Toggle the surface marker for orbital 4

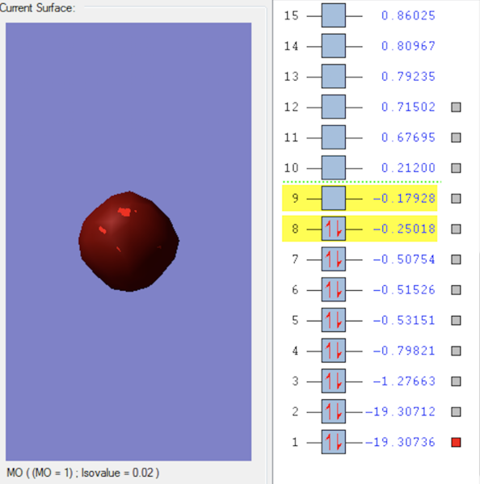[x=456, y=351]
